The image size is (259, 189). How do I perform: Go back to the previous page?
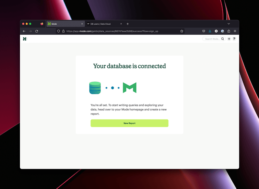(24, 31)
